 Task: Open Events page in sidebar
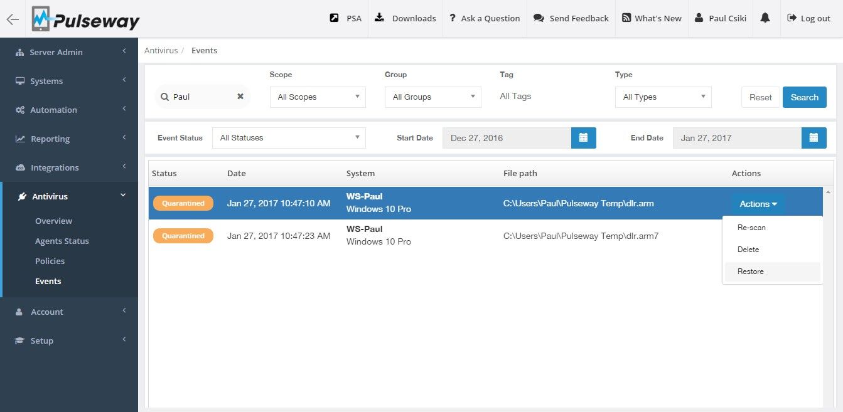48,281
